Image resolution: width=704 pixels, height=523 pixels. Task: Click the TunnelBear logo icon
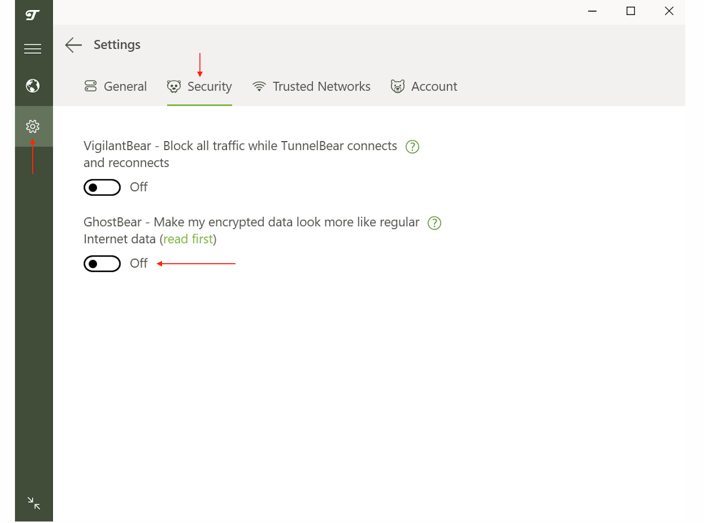[x=33, y=15]
